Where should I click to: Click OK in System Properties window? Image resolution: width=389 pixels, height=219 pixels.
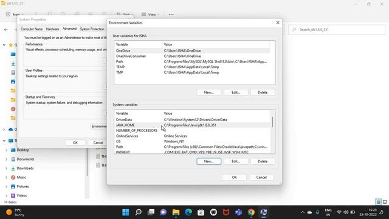pyautogui.click(x=75, y=143)
